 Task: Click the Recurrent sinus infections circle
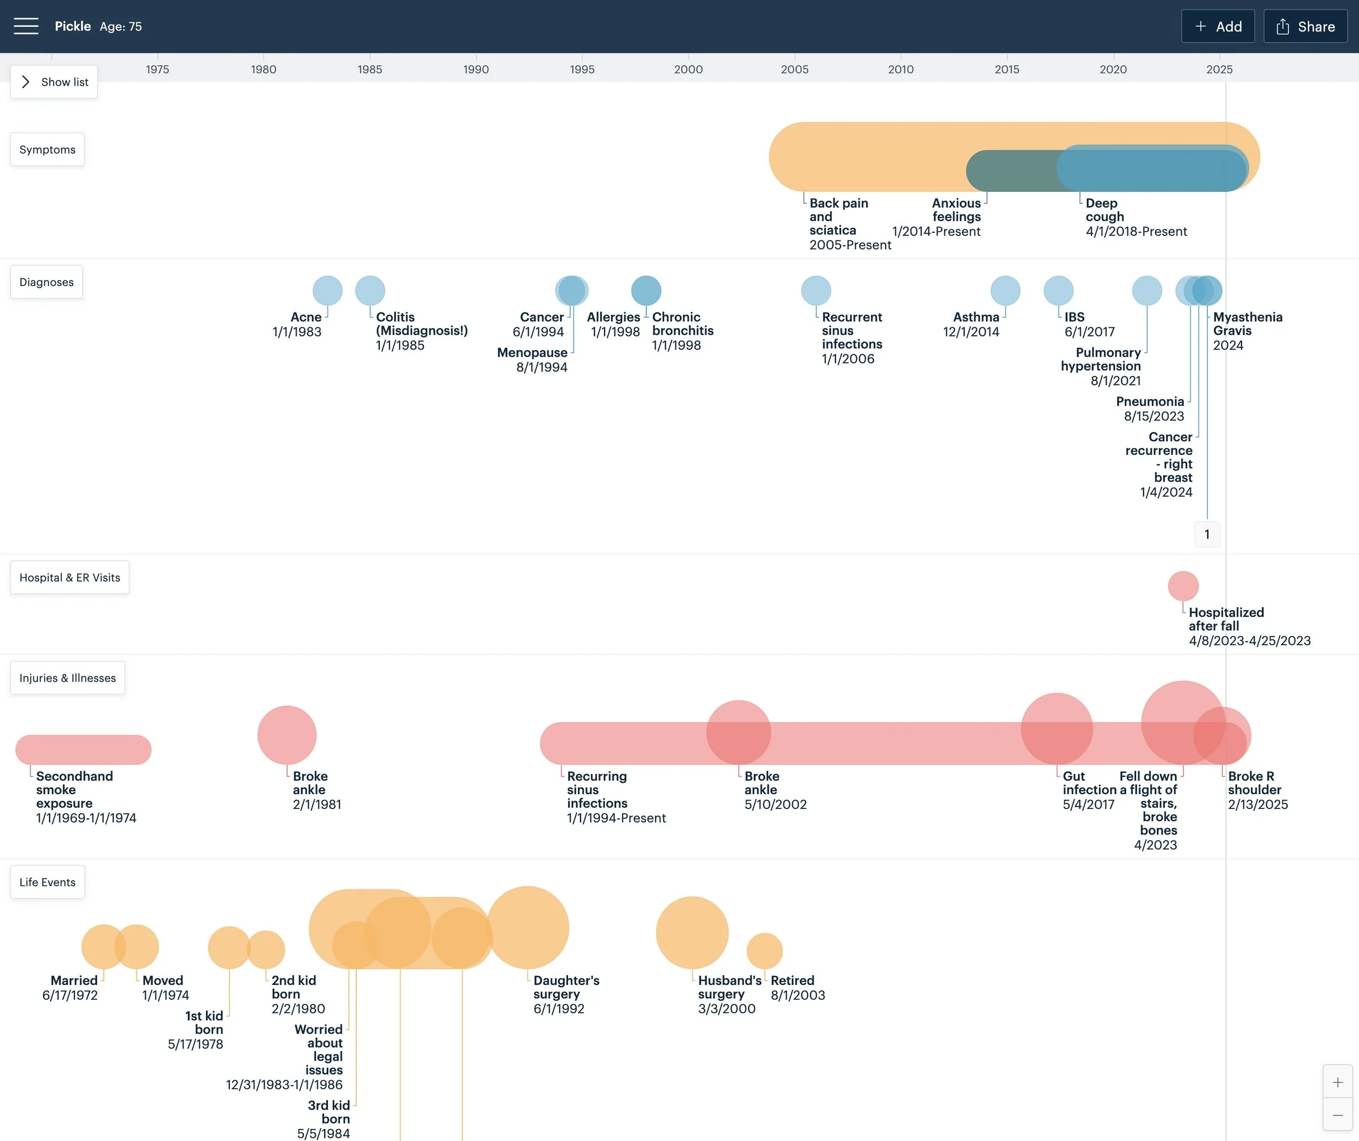815,291
